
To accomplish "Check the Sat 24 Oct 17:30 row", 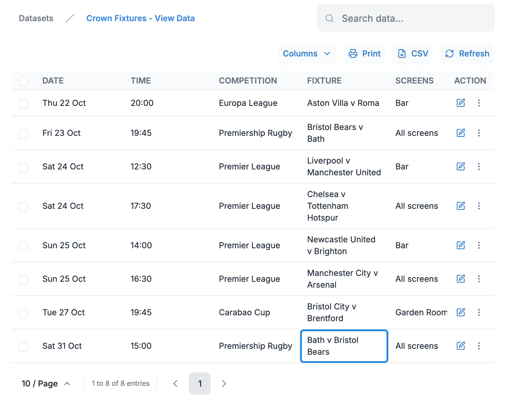I will pyautogui.click(x=24, y=207).
